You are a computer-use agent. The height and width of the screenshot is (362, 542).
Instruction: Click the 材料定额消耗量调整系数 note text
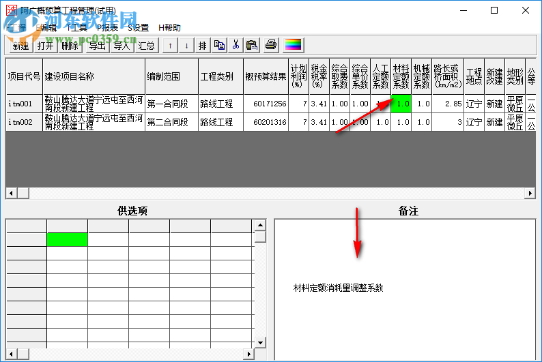pyautogui.click(x=338, y=288)
